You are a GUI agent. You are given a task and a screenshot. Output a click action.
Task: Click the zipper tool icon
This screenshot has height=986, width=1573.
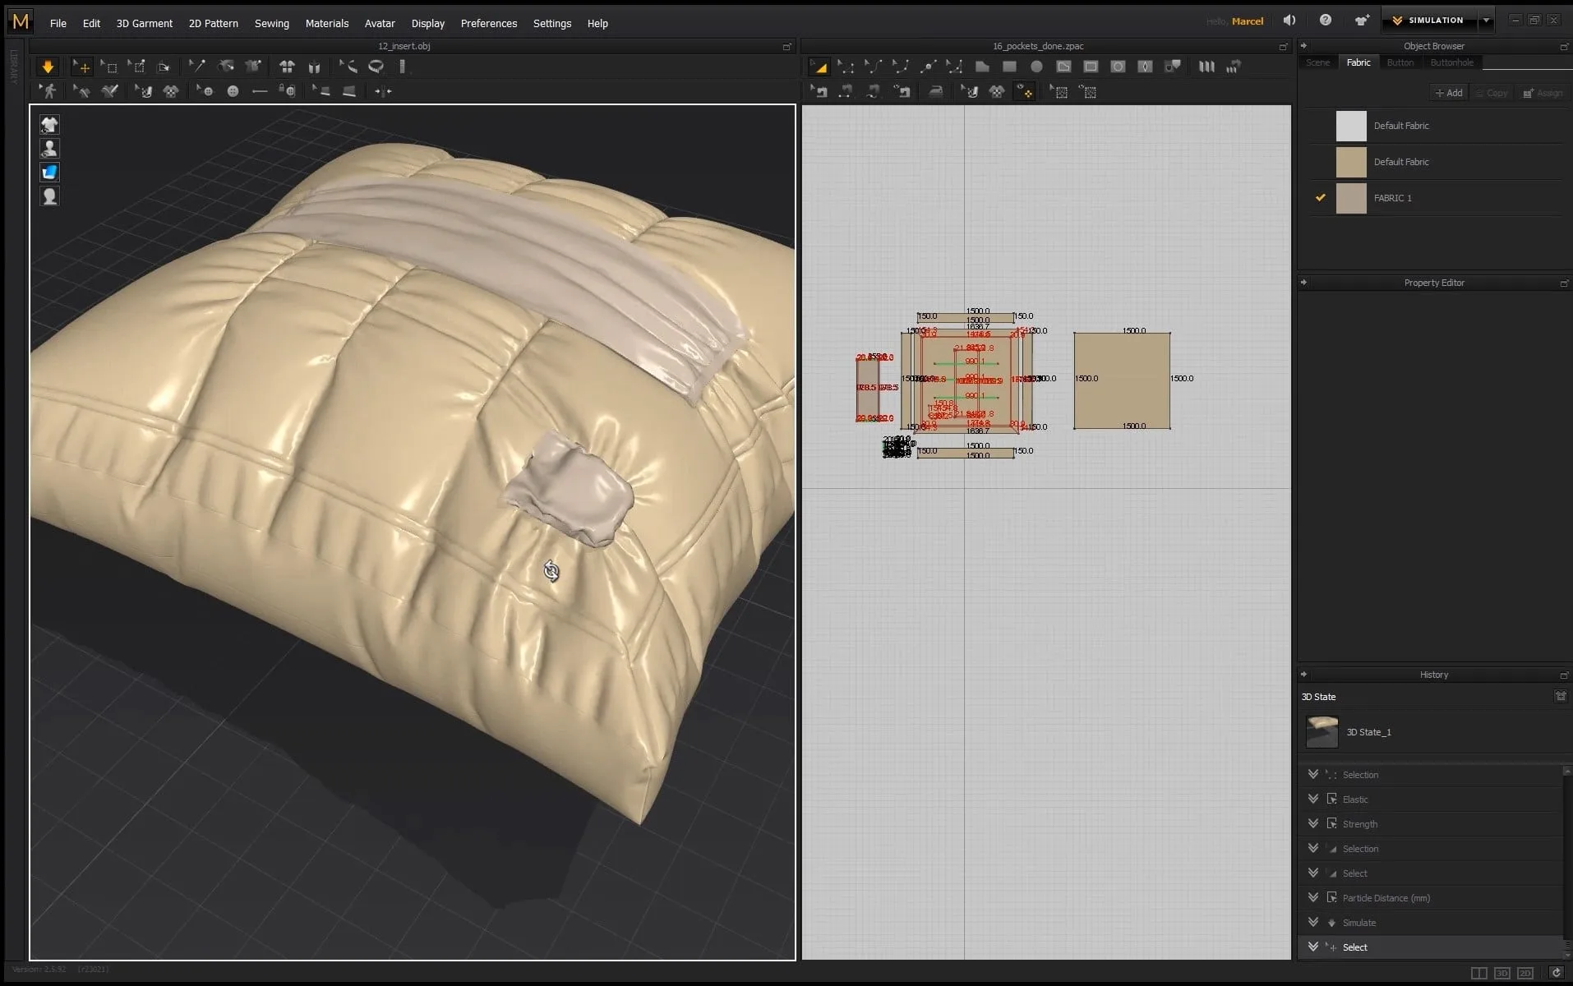tap(383, 91)
